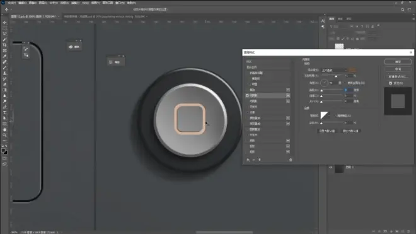Viewport: 416px width, 234px height.
Task: Select the Eyedropper tool
Action: point(4,56)
